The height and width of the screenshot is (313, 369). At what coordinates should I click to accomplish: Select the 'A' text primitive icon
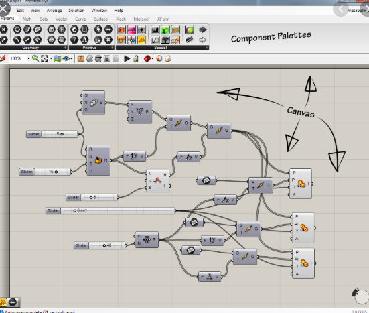[x=84, y=40]
